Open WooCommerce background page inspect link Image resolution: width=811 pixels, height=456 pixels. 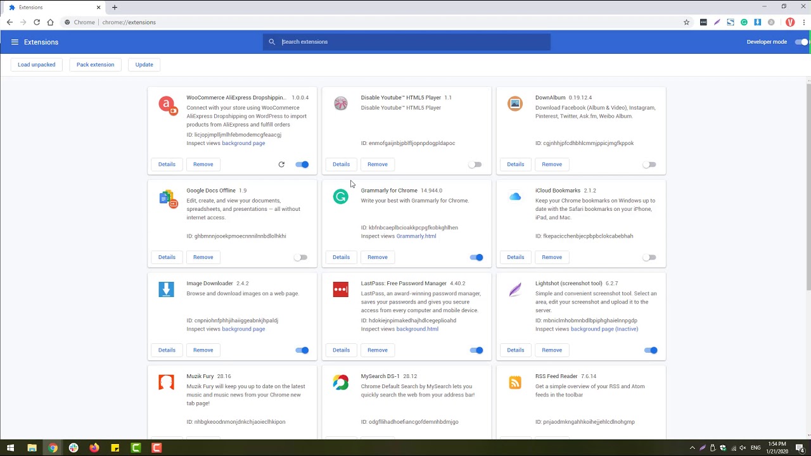click(x=243, y=143)
